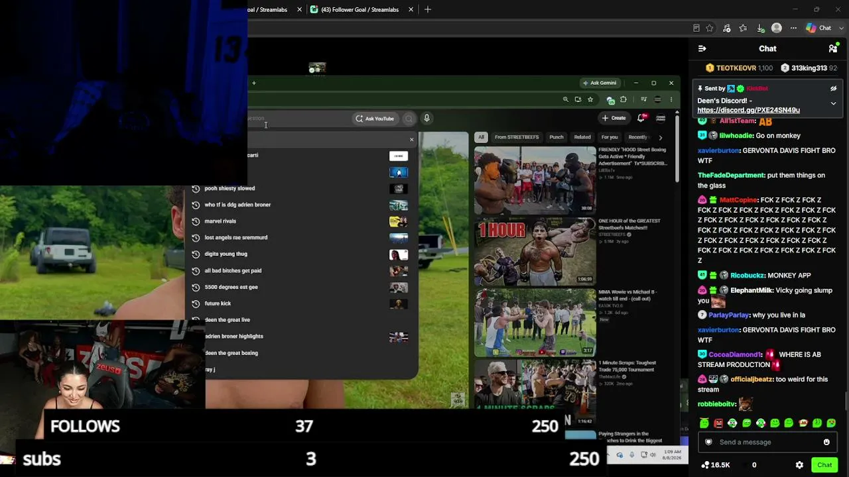Open Edge favorites list icon
This screenshot has height=477, width=849.
point(743,28)
